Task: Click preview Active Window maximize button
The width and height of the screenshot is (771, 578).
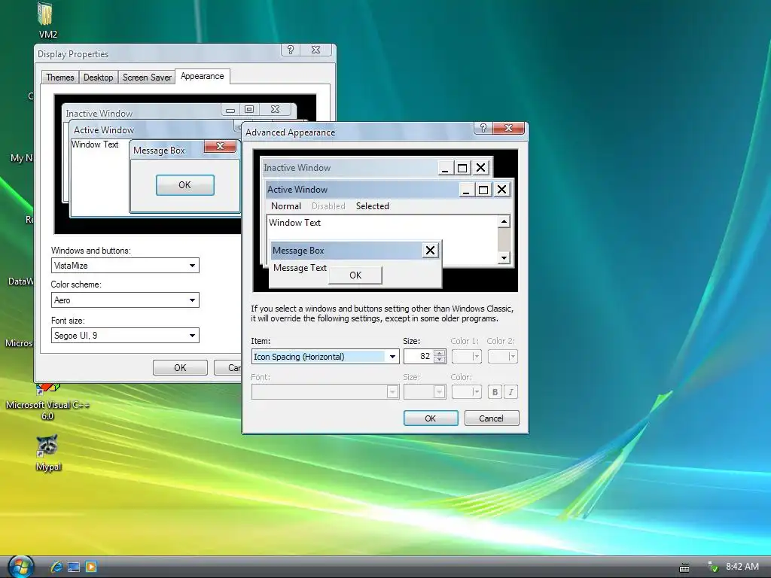Action: tap(483, 190)
